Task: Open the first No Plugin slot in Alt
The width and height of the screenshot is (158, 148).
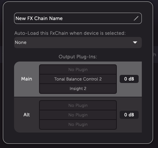Action: [78, 105]
